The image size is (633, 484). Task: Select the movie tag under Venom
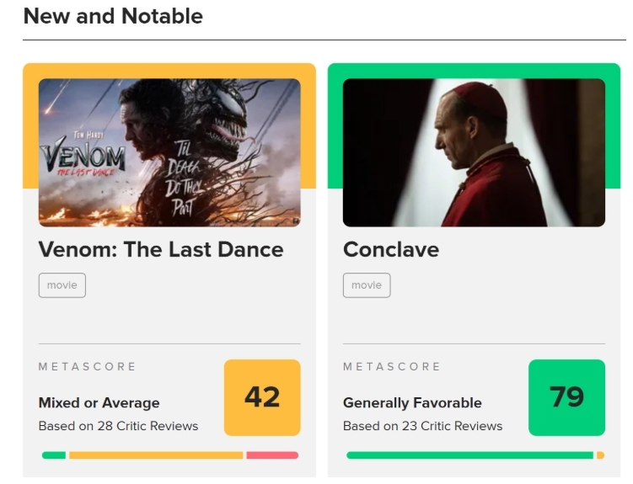[x=62, y=285]
